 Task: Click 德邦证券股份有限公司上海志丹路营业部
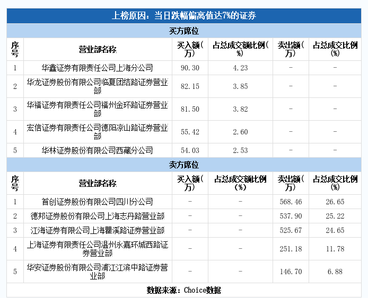pyautogui.click(x=98, y=216)
